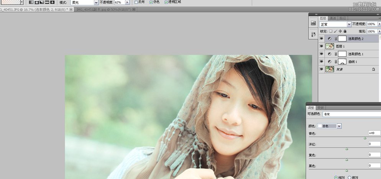Viewport: 381px width, 179px height.
Task: Select the reflected gradient type icon
Action: pyautogui.click(x=47, y=2)
